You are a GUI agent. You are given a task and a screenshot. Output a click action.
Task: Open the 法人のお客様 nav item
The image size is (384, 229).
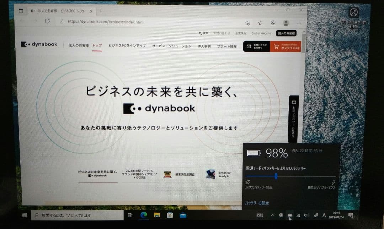(79, 45)
